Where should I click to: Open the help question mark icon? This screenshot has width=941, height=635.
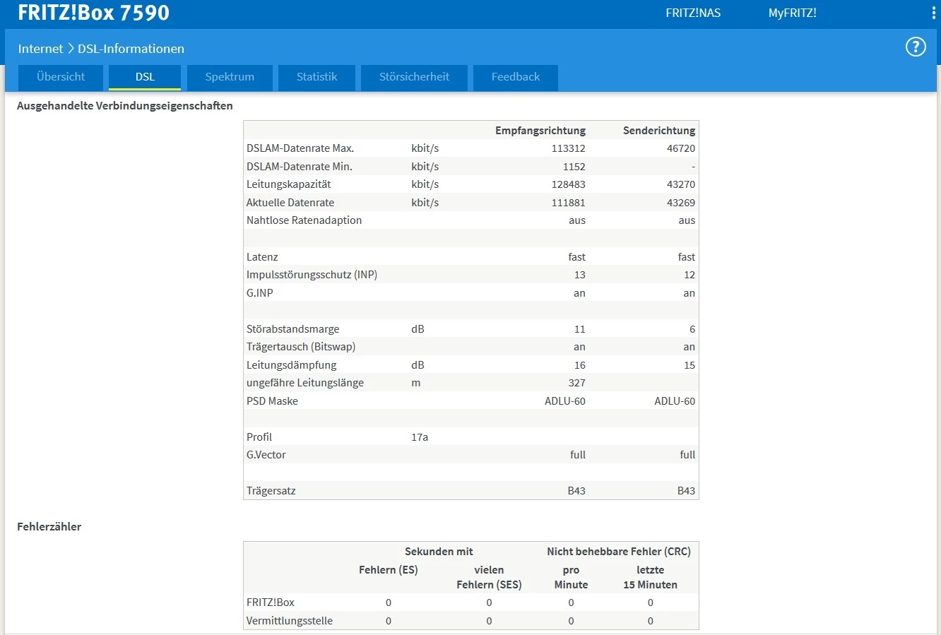click(x=916, y=47)
